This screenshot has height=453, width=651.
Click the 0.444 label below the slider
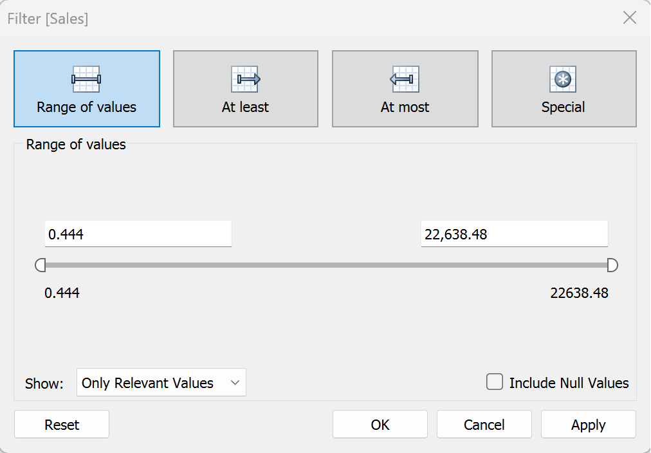(62, 293)
